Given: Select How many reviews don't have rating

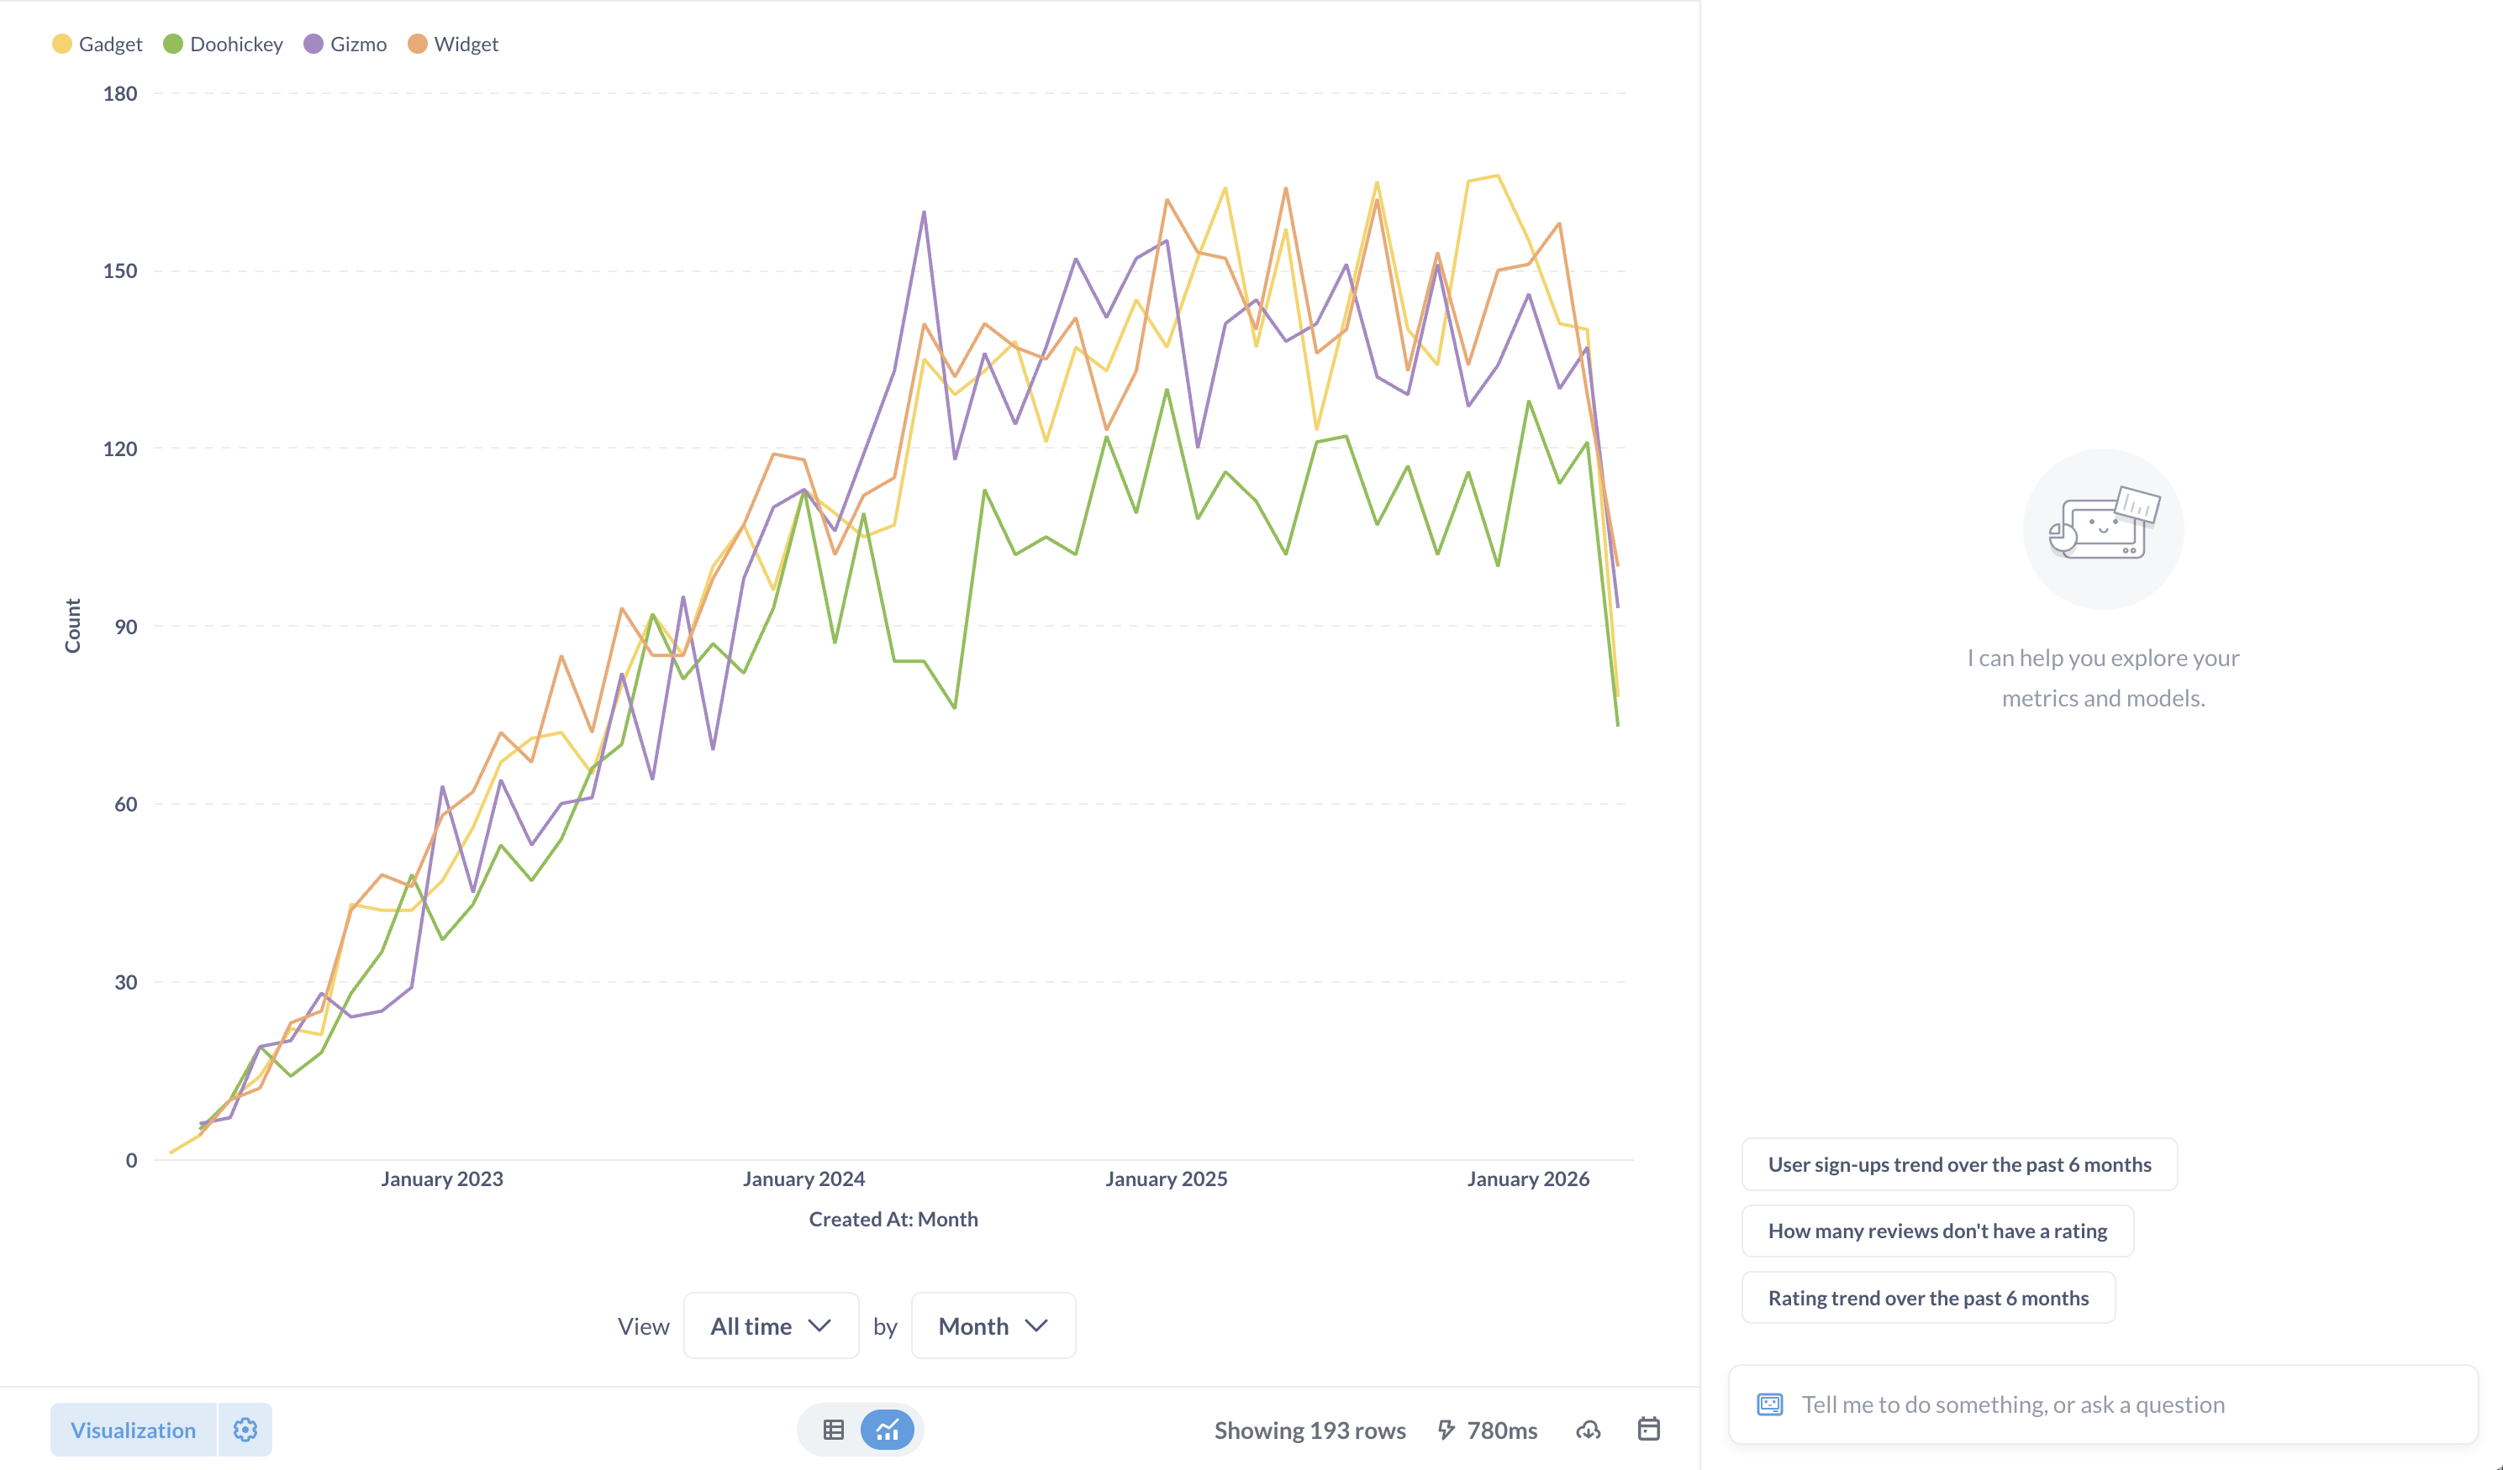Looking at the screenshot, I should (x=1937, y=1231).
